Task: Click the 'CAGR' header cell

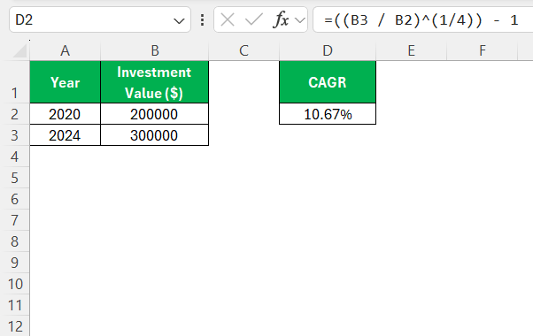Action: (x=328, y=82)
